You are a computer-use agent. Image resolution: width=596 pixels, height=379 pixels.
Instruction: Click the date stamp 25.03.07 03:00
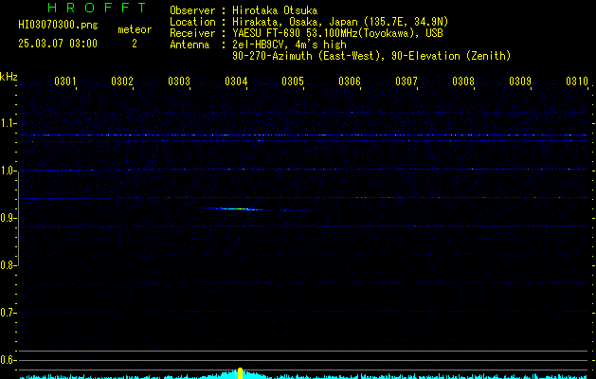(x=58, y=44)
